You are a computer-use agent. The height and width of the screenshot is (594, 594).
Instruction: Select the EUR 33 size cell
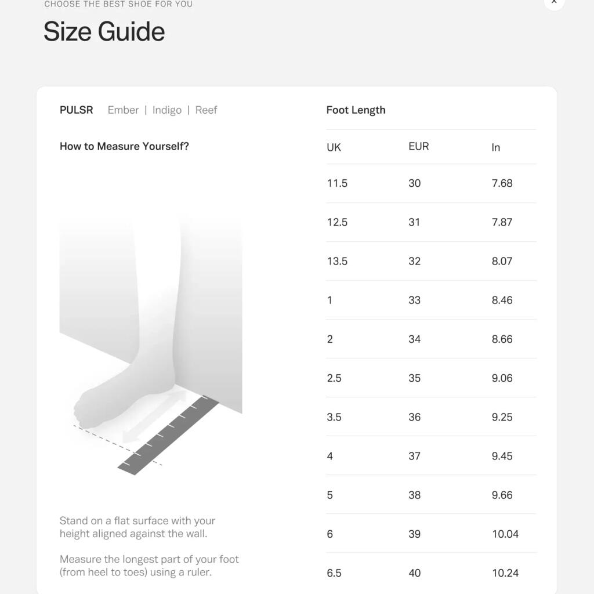[x=414, y=300]
